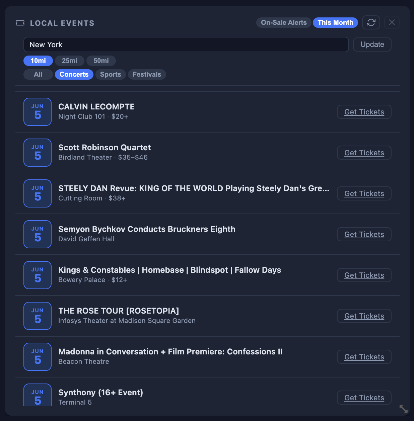Click the Jun 5 badge for STEELY DAN Revue
The height and width of the screenshot is (421, 414).
point(38,193)
